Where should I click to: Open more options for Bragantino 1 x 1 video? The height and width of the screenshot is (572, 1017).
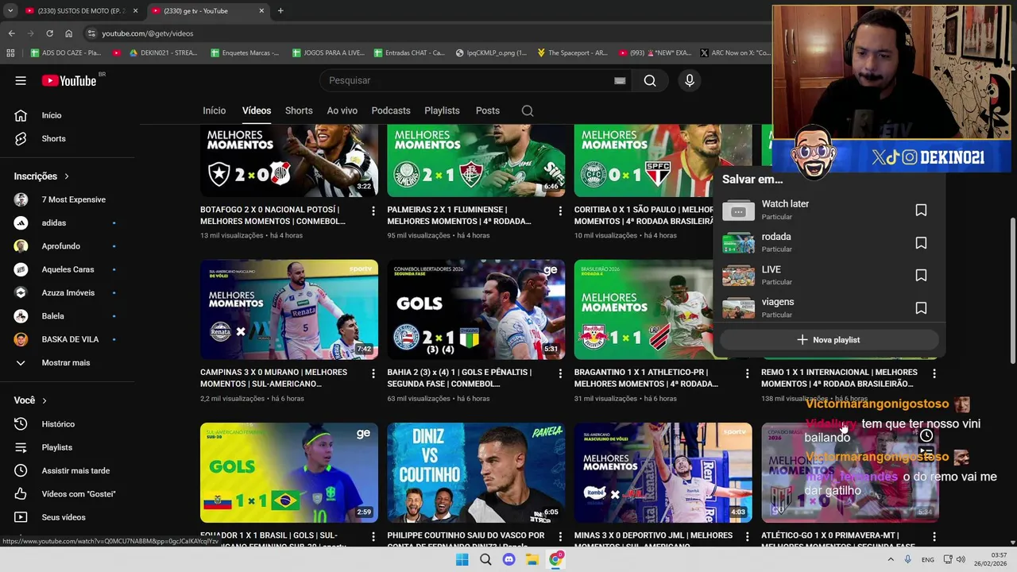coord(747,373)
